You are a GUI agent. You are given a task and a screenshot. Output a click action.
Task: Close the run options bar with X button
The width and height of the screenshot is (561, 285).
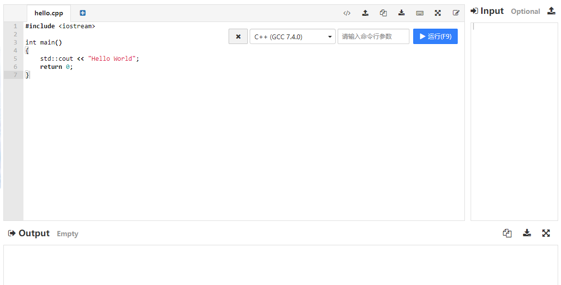tap(238, 37)
